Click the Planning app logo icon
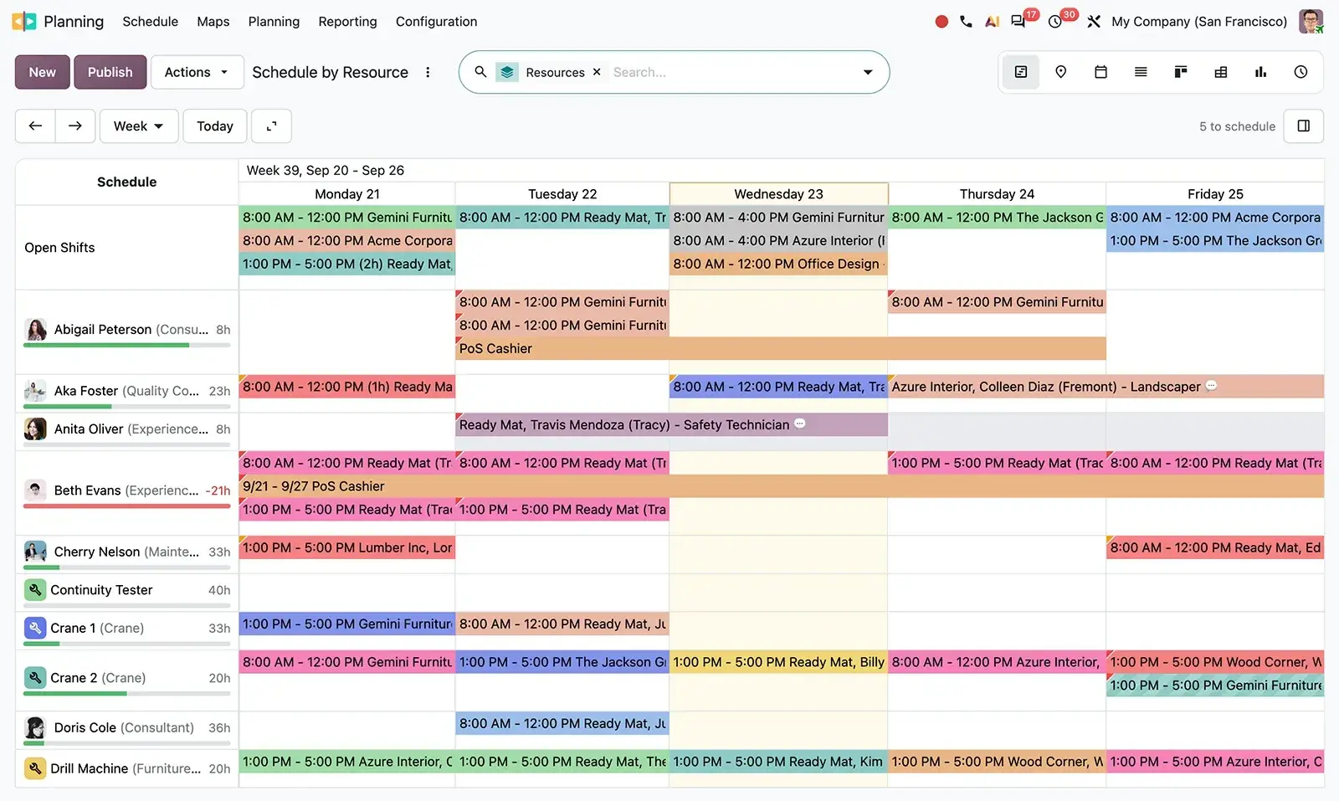The width and height of the screenshot is (1339, 801). coord(23,22)
